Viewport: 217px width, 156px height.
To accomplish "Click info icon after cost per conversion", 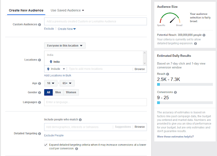I will tap(77, 149).
